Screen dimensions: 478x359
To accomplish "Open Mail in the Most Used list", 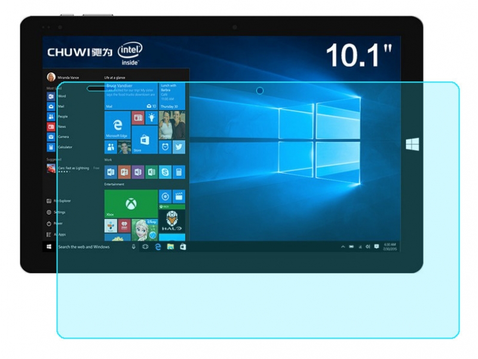I will point(56,107).
